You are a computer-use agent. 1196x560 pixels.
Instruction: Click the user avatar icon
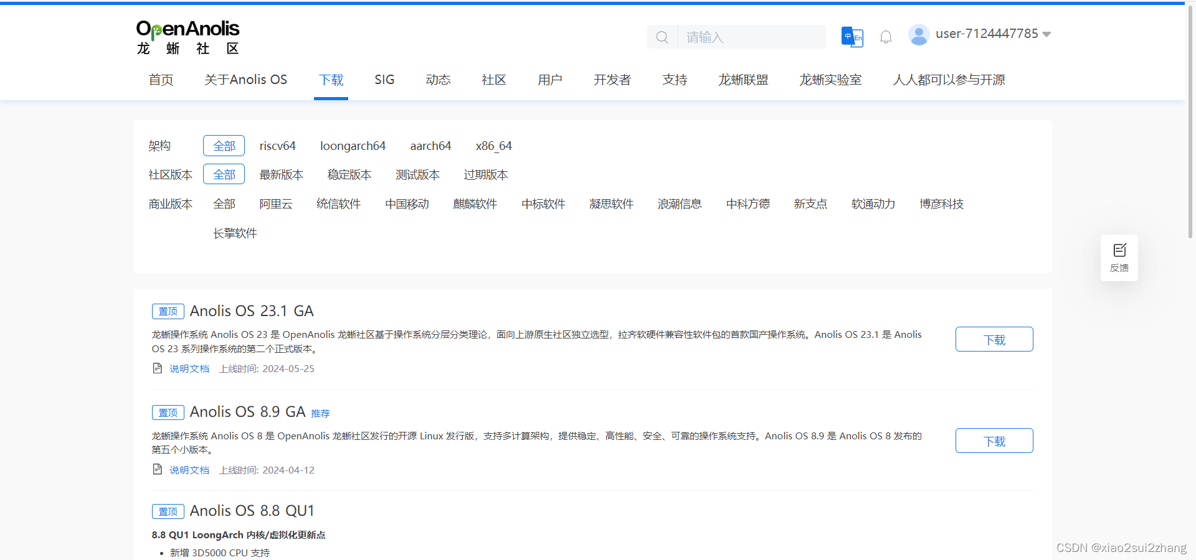click(919, 35)
